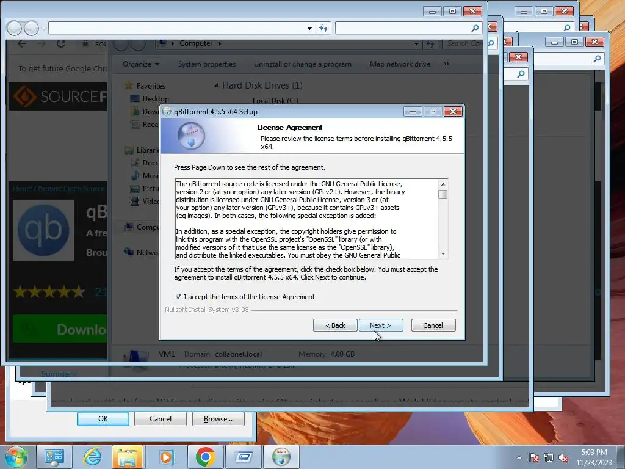Click Browse... in the Run dialog

(x=218, y=419)
